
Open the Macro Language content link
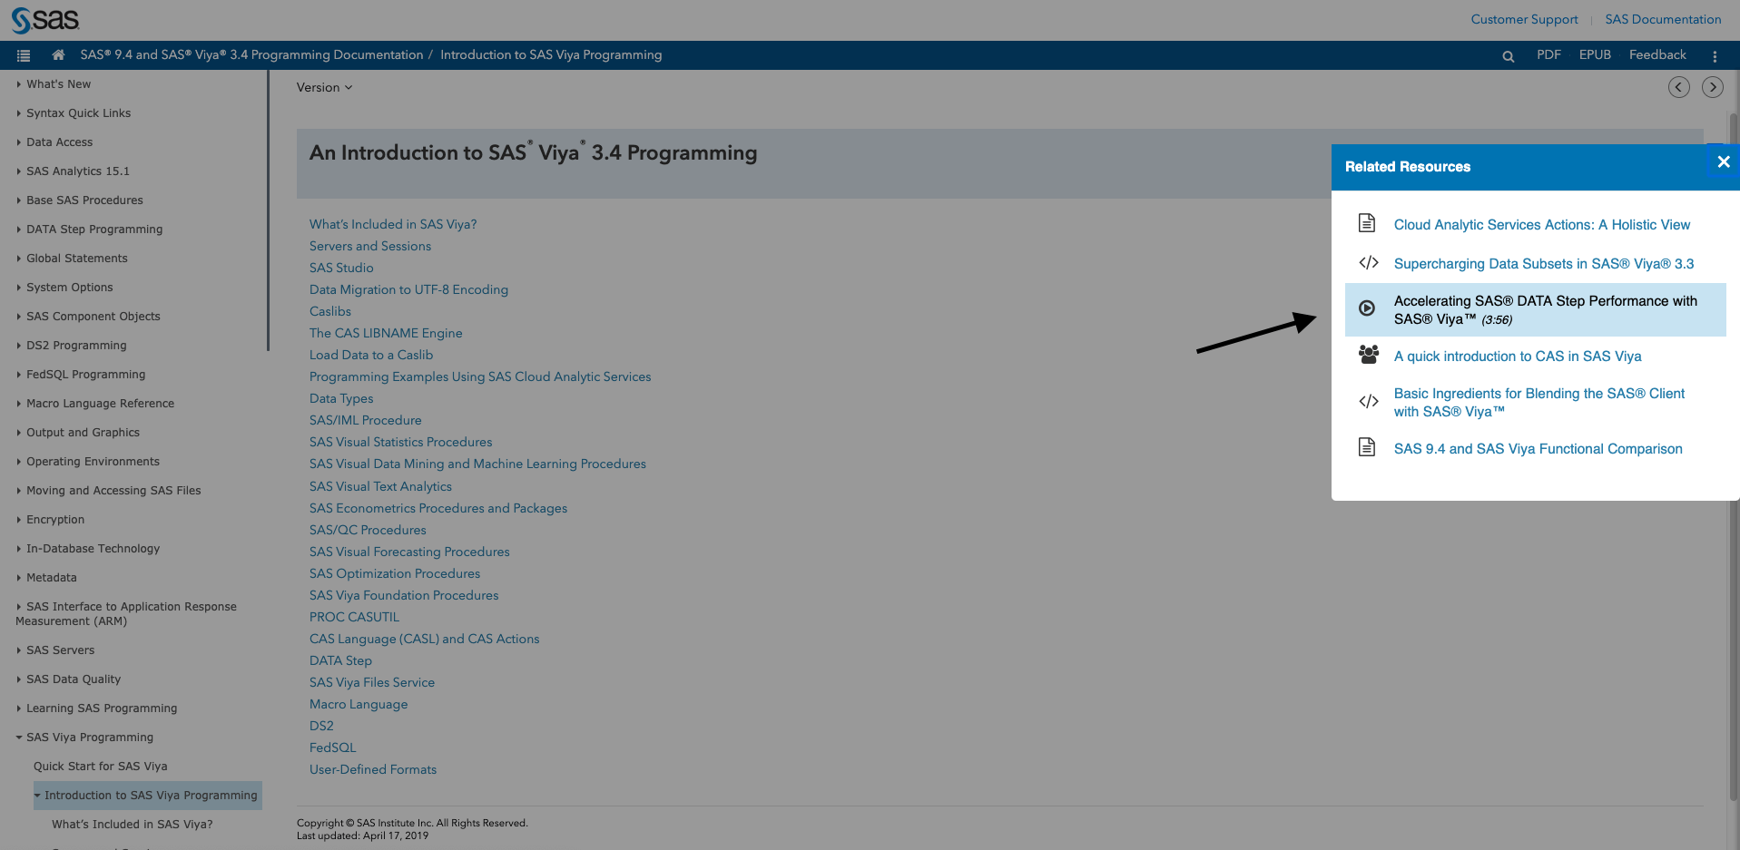pos(359,704)
